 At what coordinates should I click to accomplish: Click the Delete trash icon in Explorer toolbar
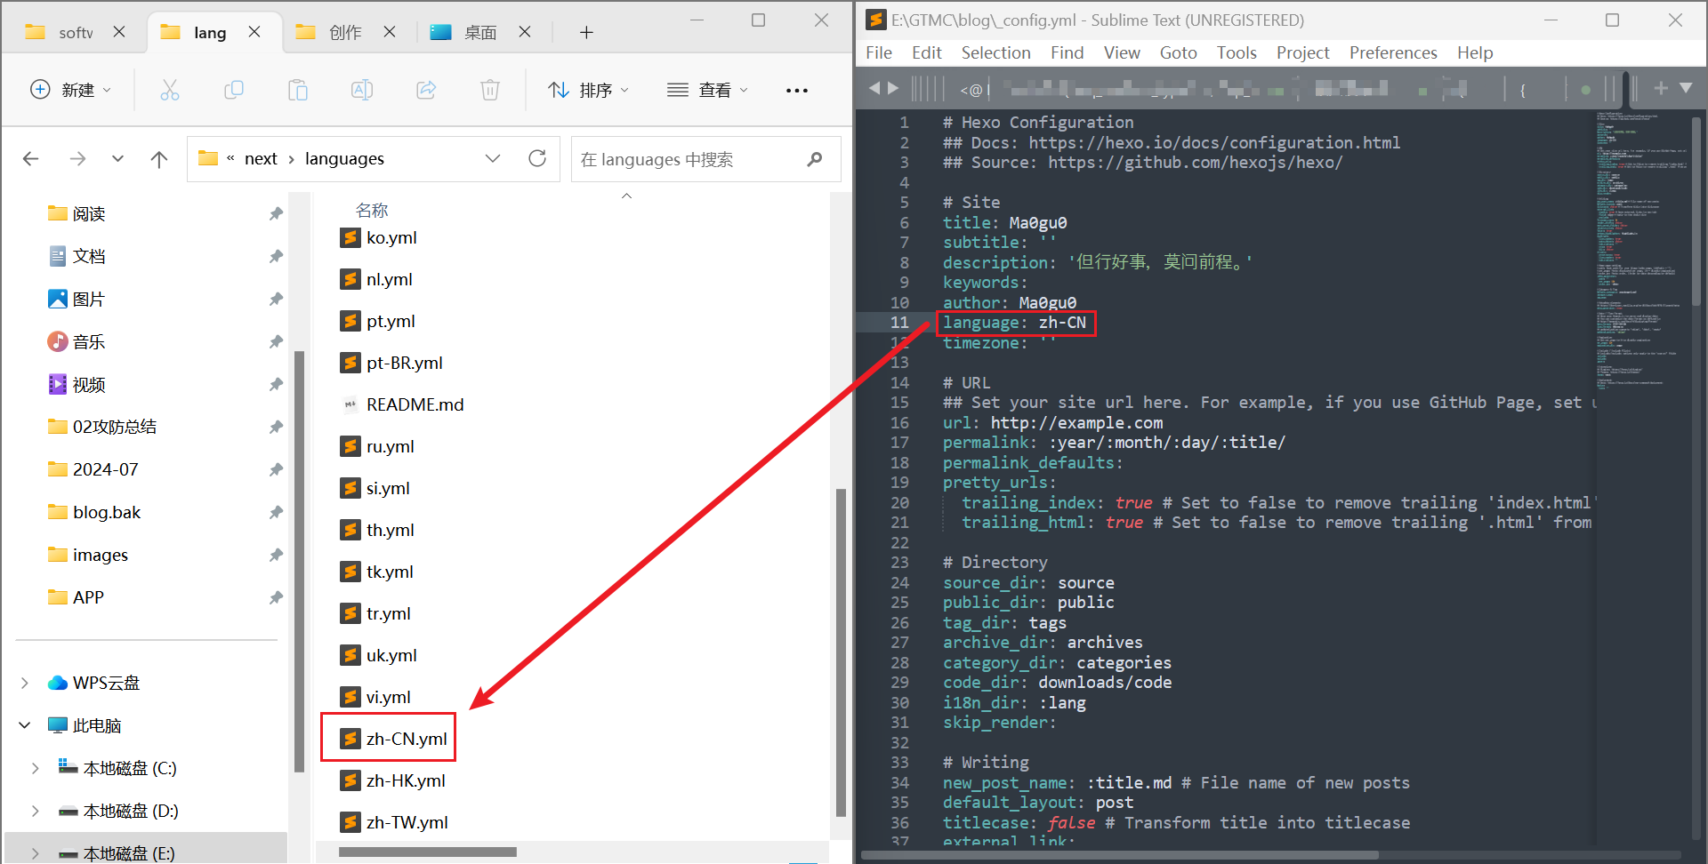coord(490,90)
